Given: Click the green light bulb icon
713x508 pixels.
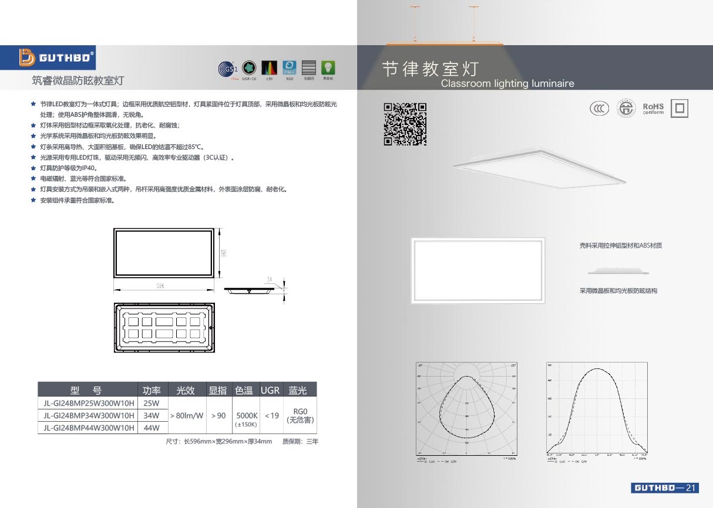Looking at the screenshot, I should pos(328,67).
